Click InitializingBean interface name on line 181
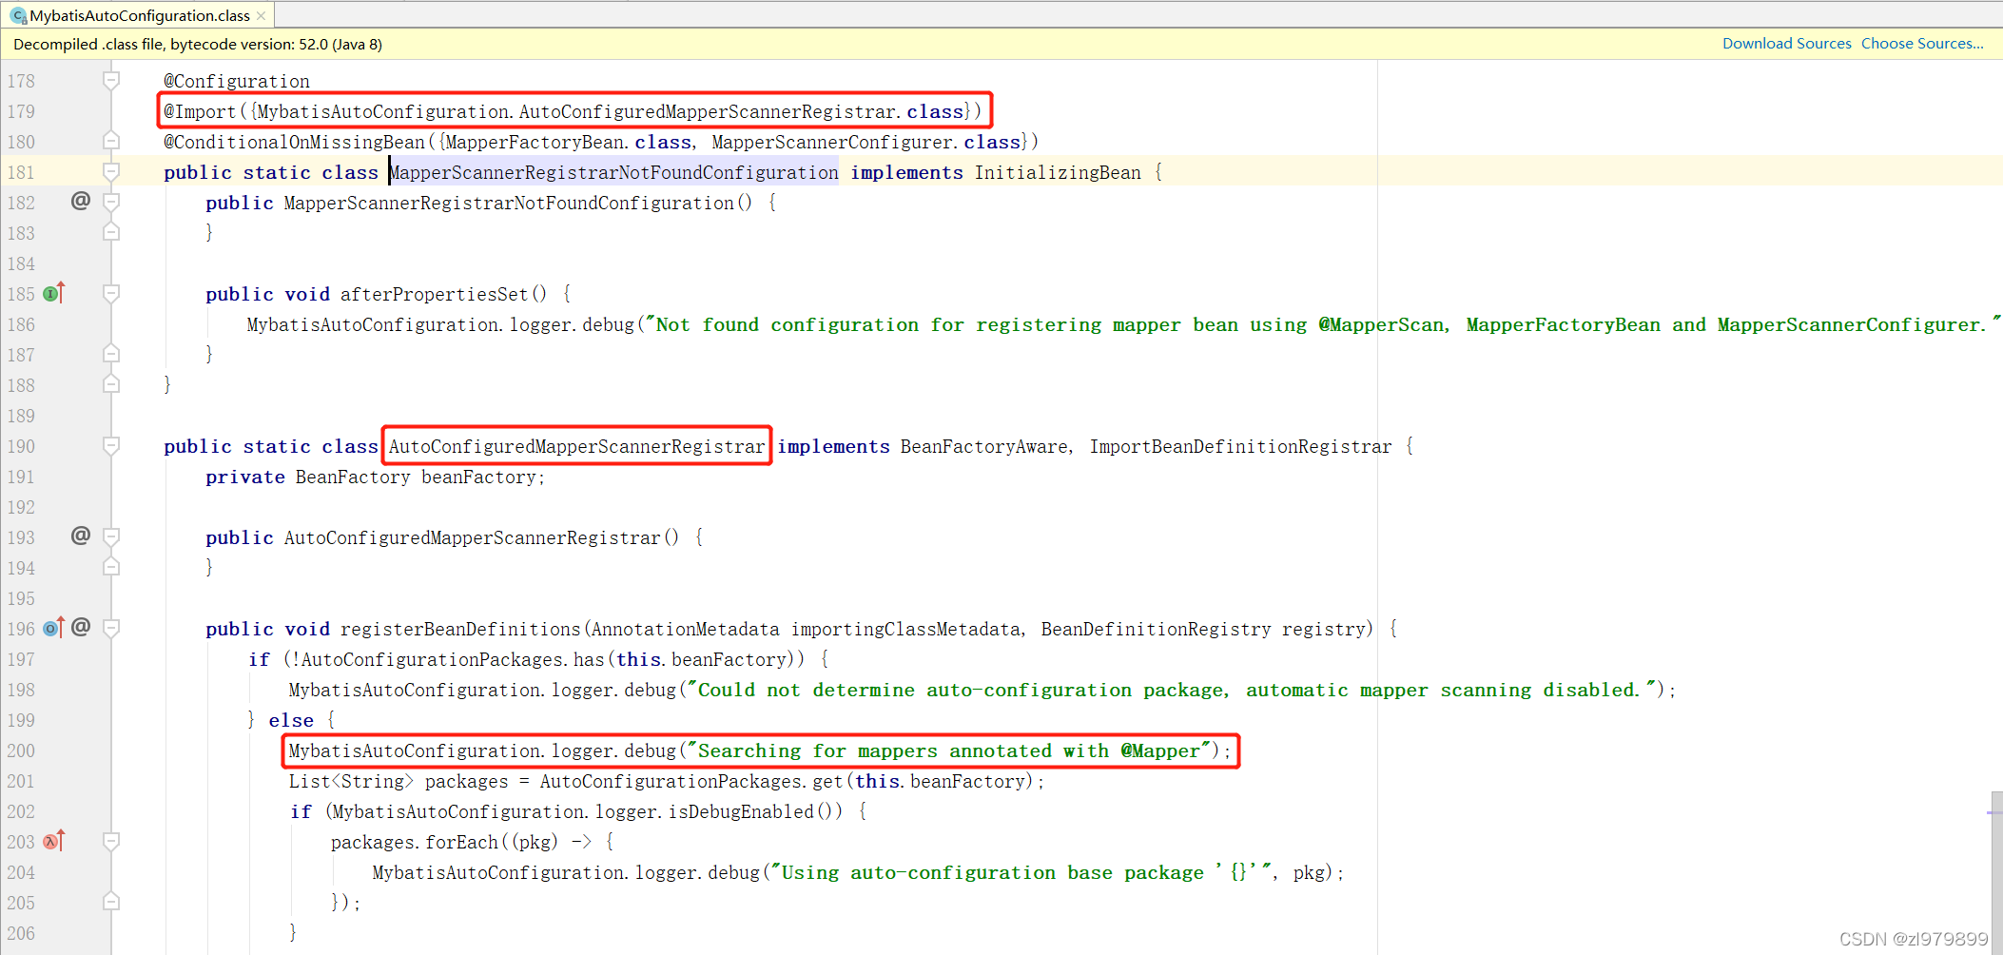The width and height of the screenshot is (2003, 955). click(x=1058, y=172)
